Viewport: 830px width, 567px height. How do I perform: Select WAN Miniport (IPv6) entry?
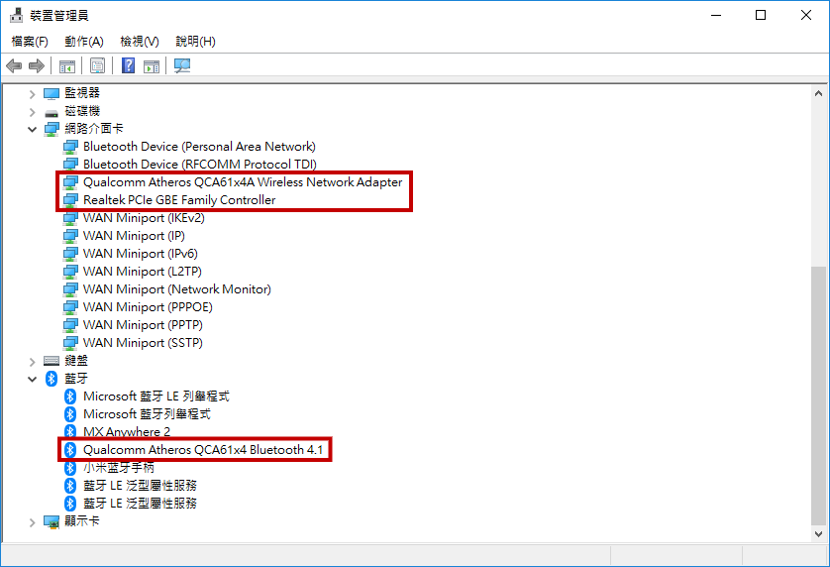click(141, 254)
